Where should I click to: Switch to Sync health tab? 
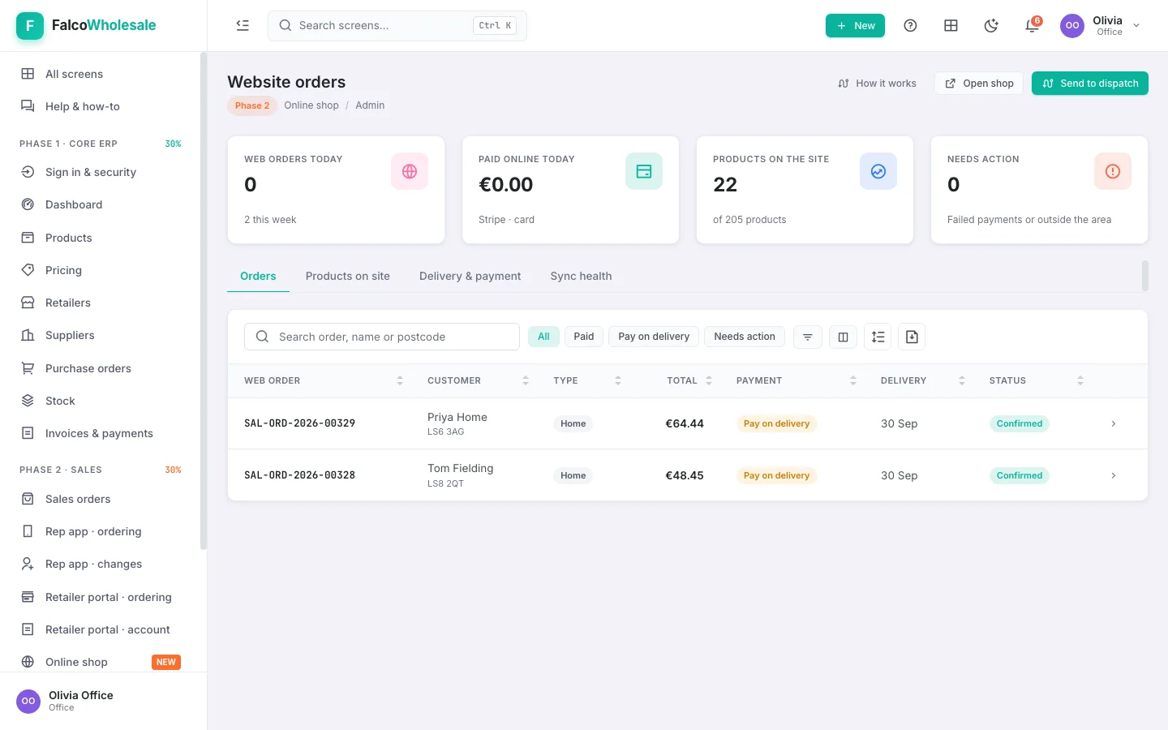pyautogui.click(x=581, y=277)
